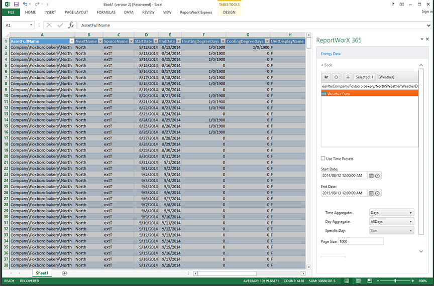Open the AssetFullName column filter dropdown
This screenshot has height=286, width=434.
point(71,41)
